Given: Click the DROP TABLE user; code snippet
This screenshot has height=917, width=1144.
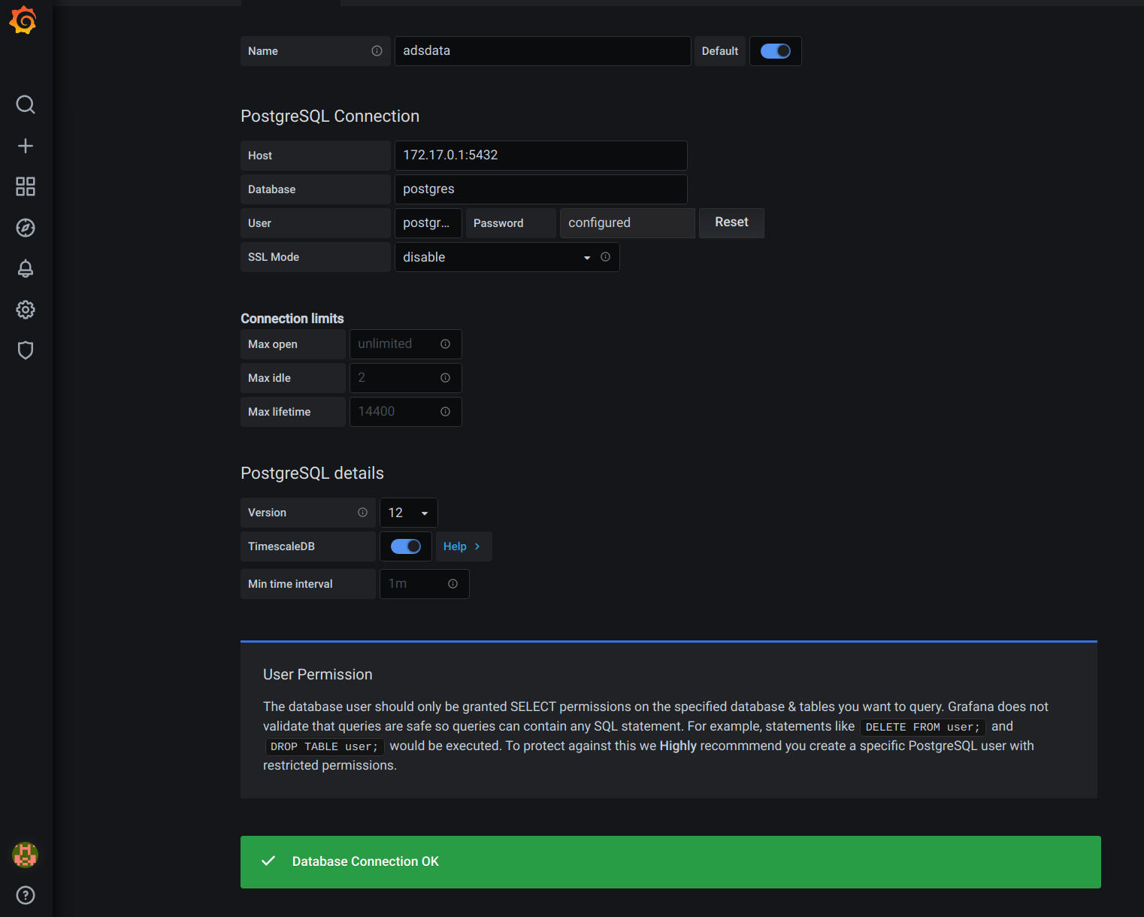Looking at the screenshot, I should 325,746.
